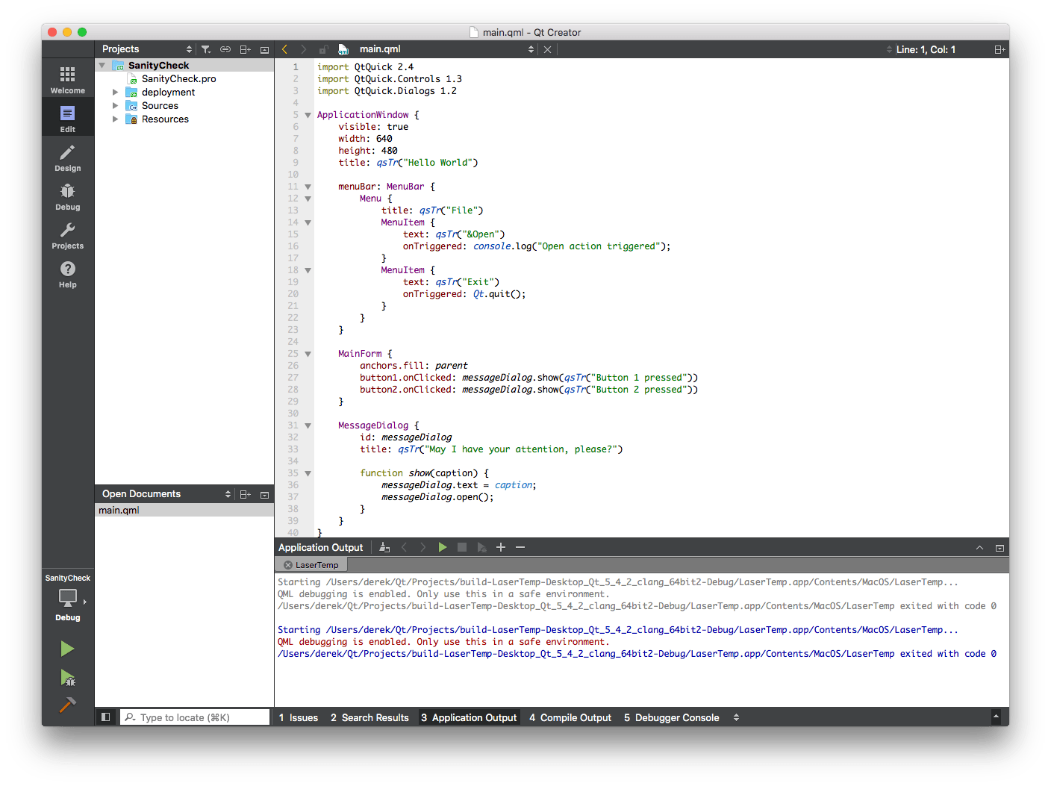Clear Application Output with the broom icon
The width and height of the screenshot is (1051, 786).
coord(384,547)
